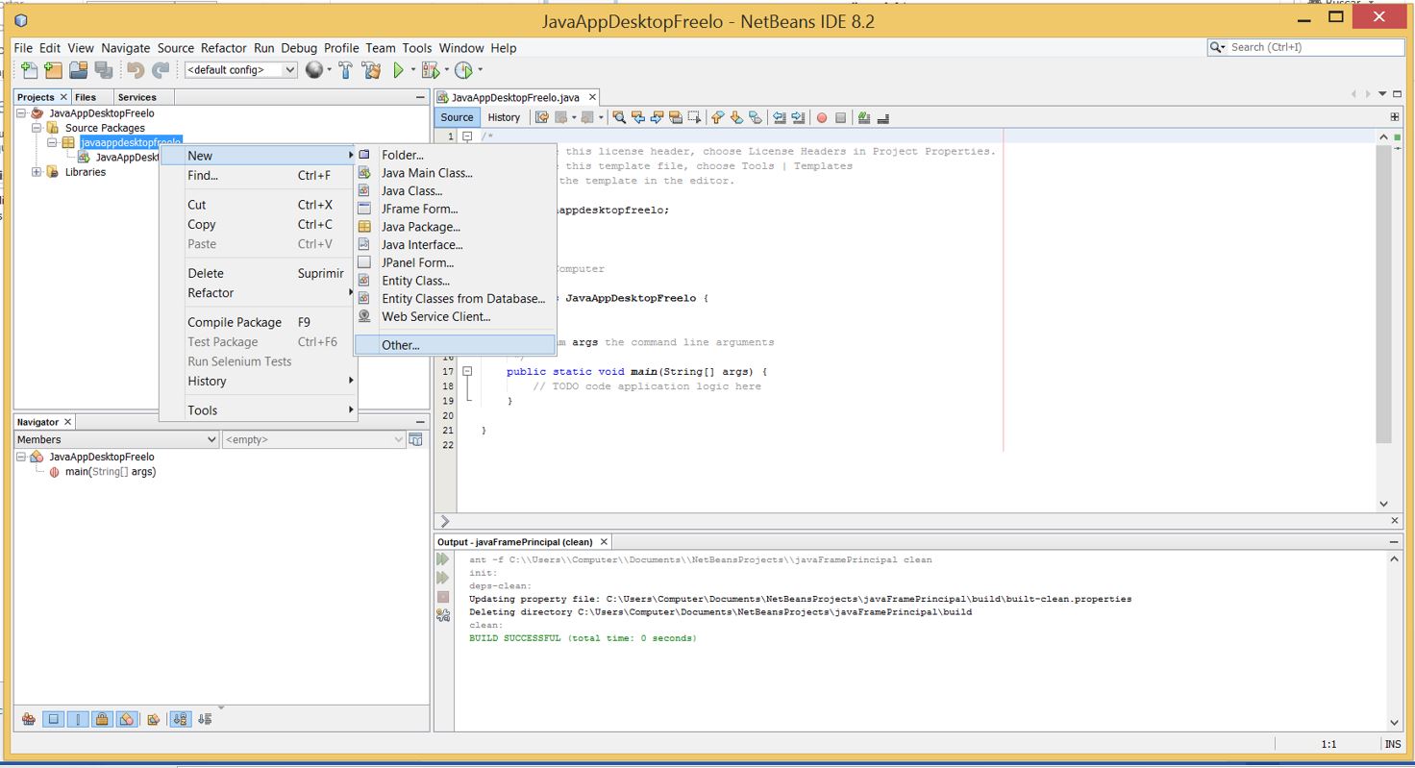The height and width of the screenshot is (768, 1415).
Task: Click the Last Edit icon in editor toolbar
Action: tap(542, 117)
